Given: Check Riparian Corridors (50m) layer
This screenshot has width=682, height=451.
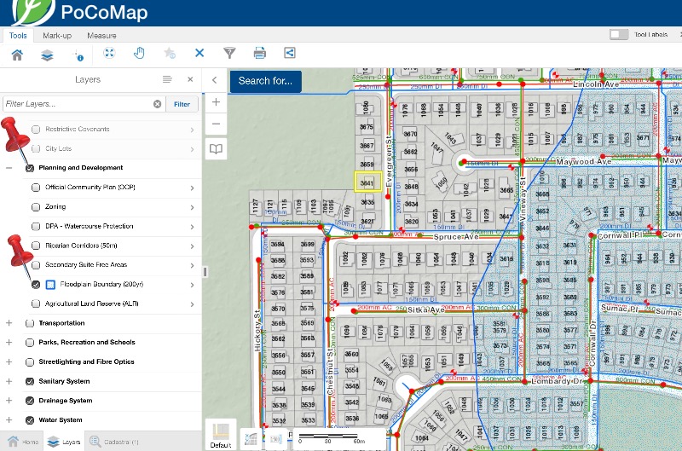Looking at the screenshot, I should (x=36, y=246).
